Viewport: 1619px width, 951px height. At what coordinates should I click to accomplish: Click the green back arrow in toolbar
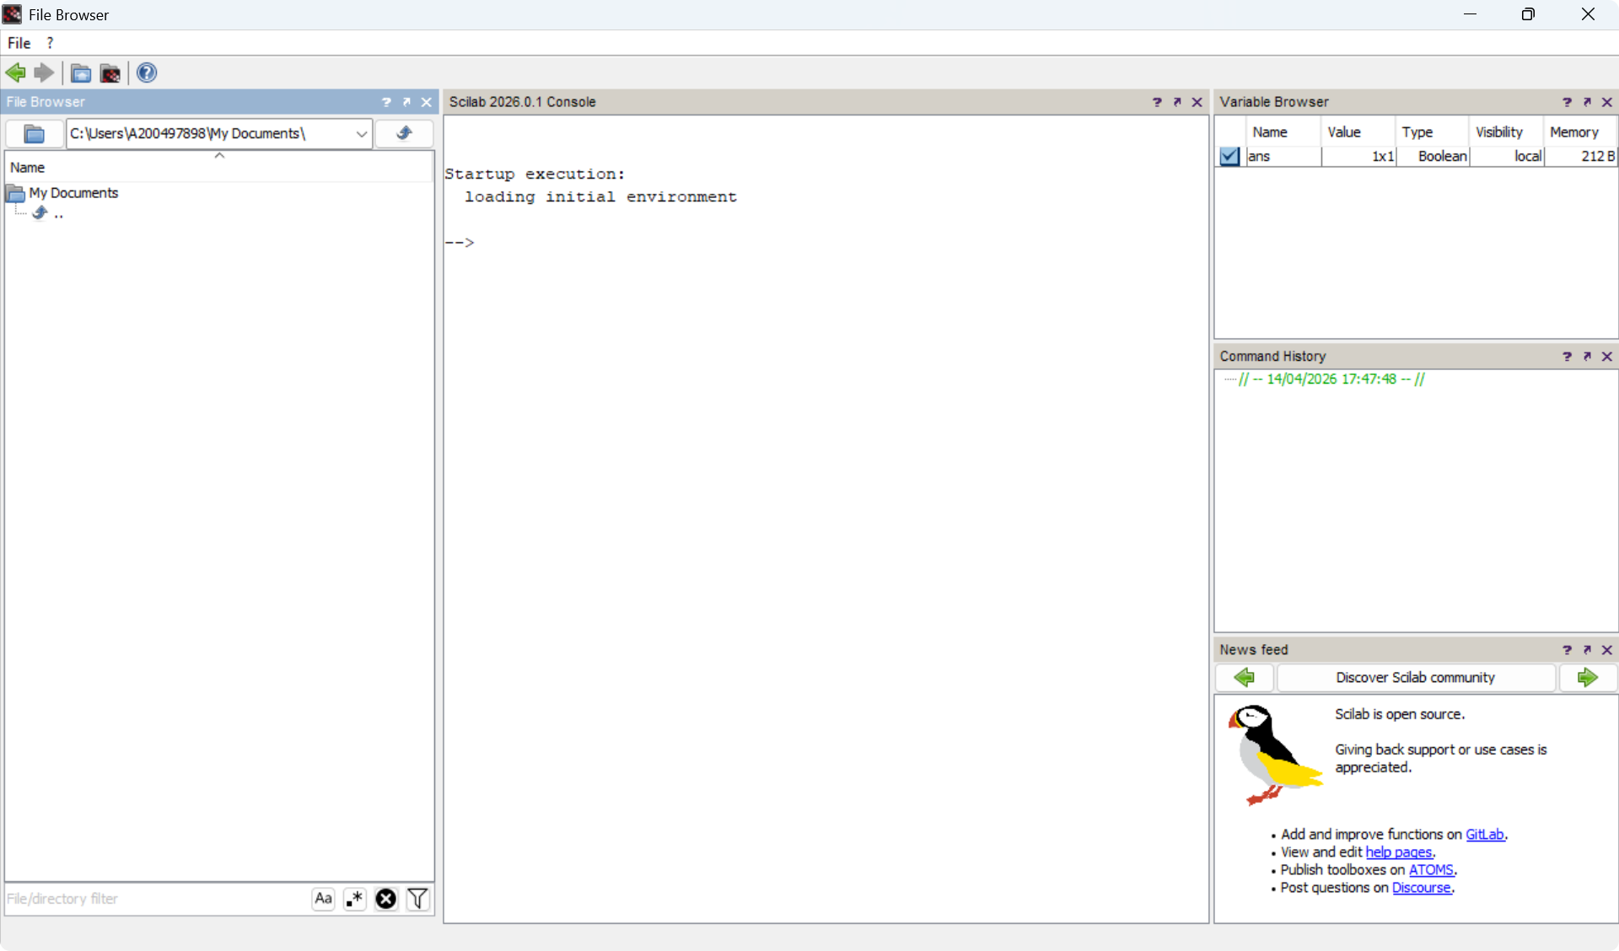15,73
